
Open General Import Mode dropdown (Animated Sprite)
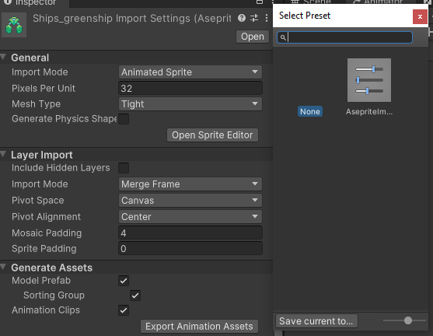tap(190, 72)
